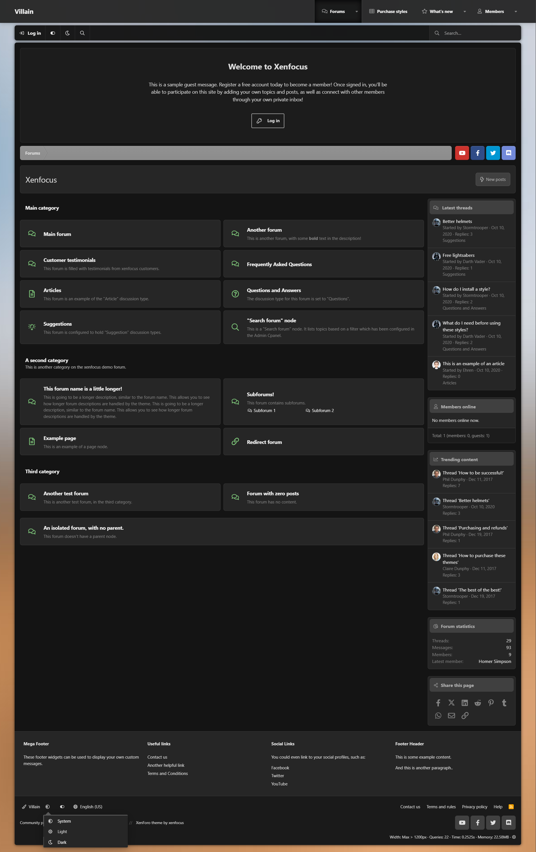Screen dimensions: 536x852
Task: Open the Discord link in breadcrumb bar
Action: coord(508,153)
